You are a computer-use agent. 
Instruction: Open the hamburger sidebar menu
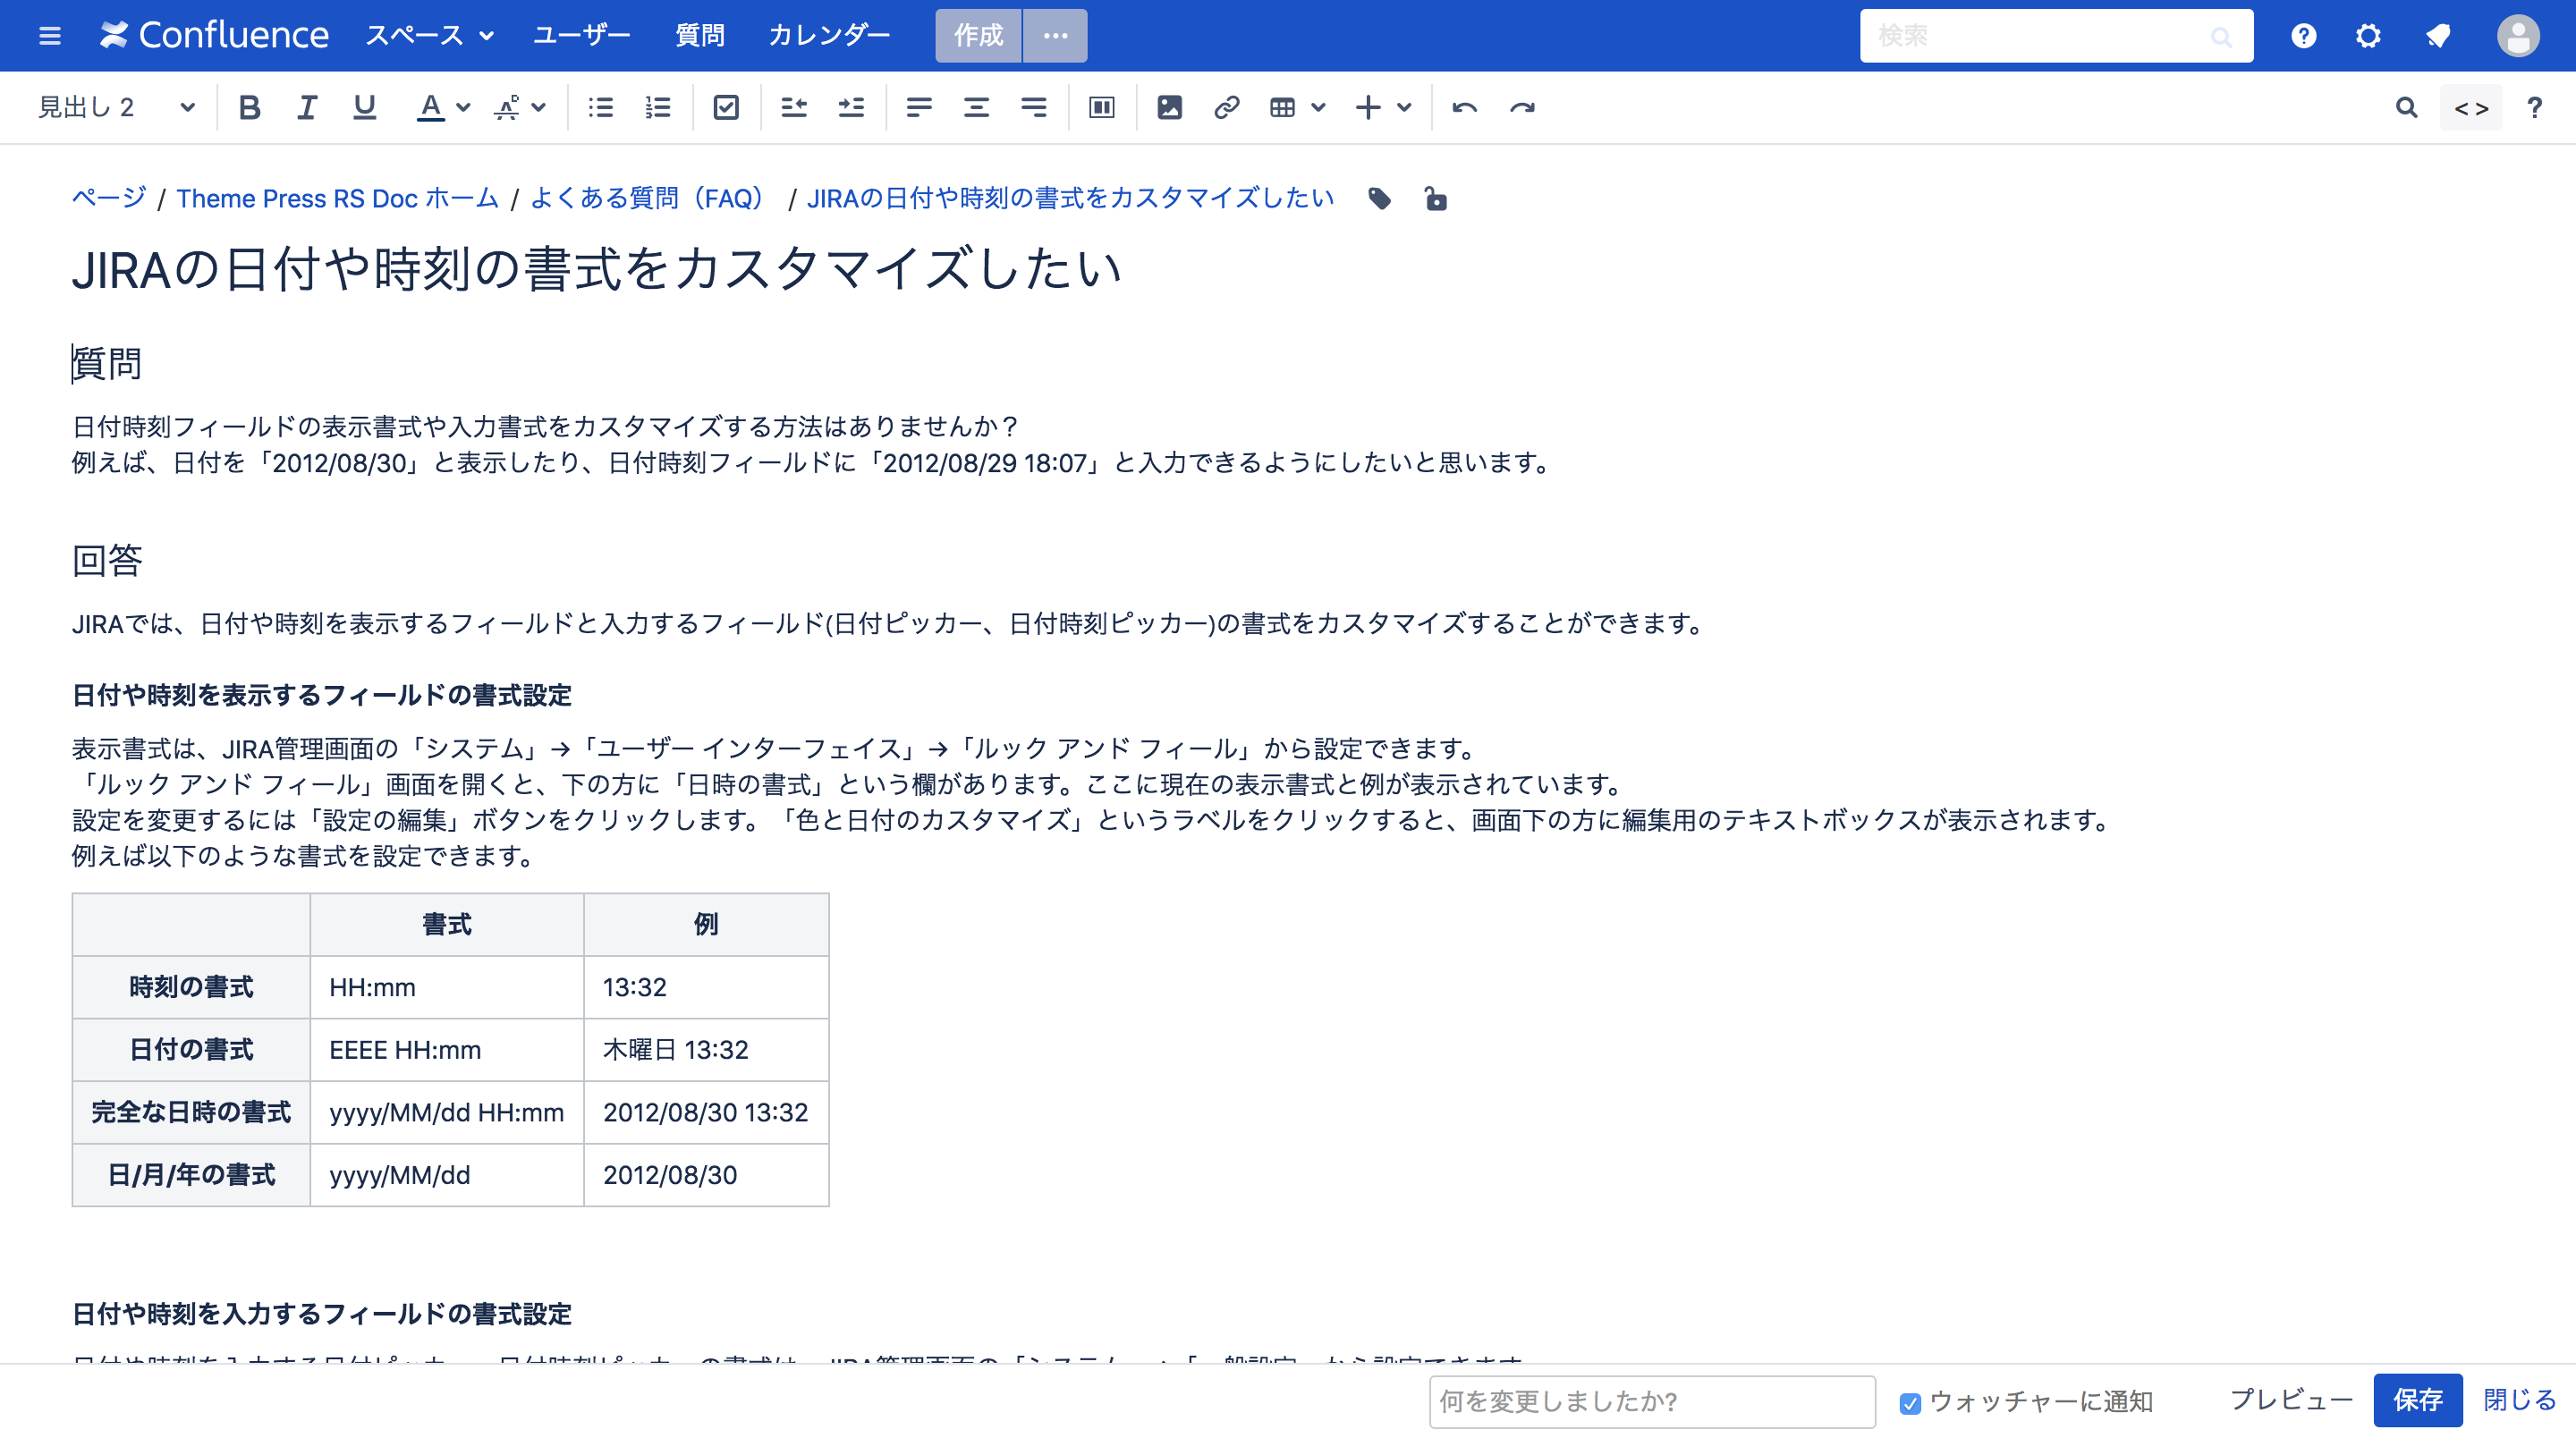(49, 36)
